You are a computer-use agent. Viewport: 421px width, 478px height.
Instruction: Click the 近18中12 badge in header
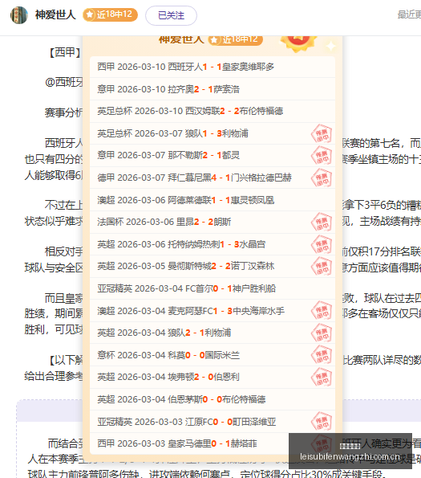coord(110,14)
